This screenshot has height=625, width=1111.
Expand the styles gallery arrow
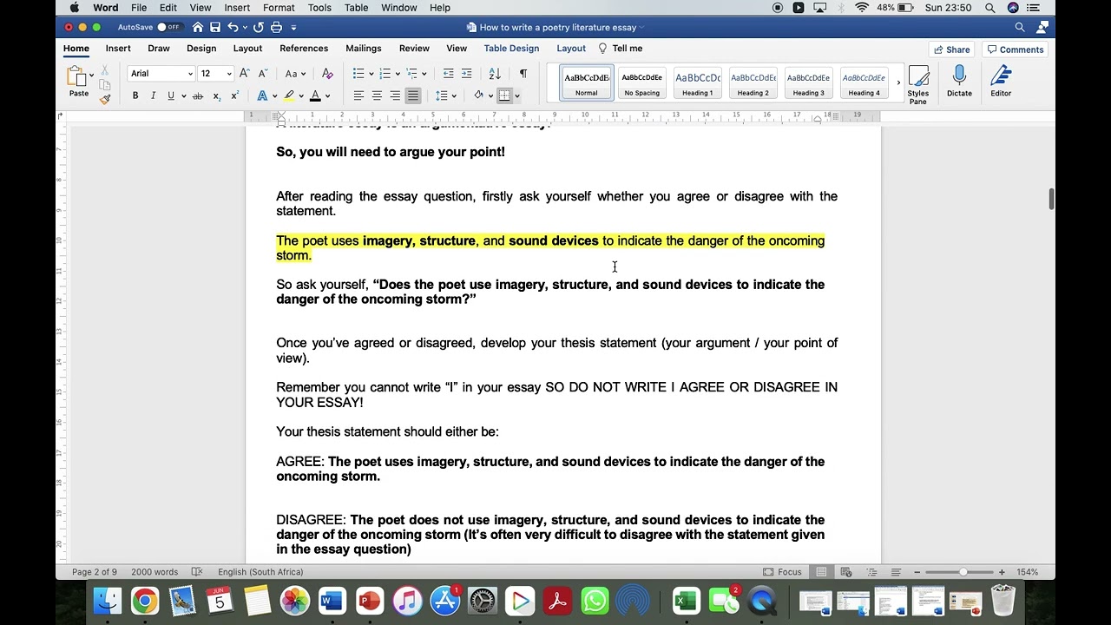point(898,83)
